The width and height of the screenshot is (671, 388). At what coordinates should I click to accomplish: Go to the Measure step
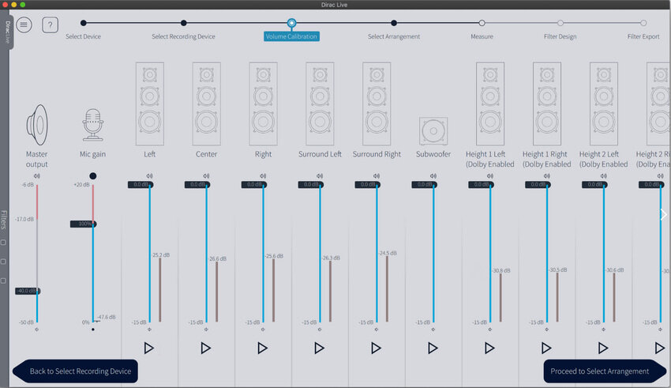tap(482, 23)
